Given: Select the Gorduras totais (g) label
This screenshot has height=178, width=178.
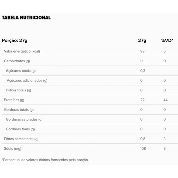Looking at the screenshot, I should click(x=19, y=110).
